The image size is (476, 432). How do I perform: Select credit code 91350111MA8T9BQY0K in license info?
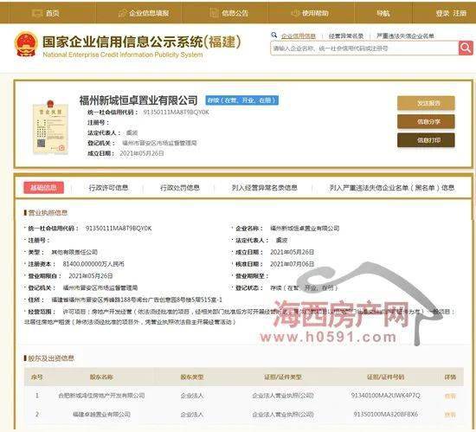[119, 229]
